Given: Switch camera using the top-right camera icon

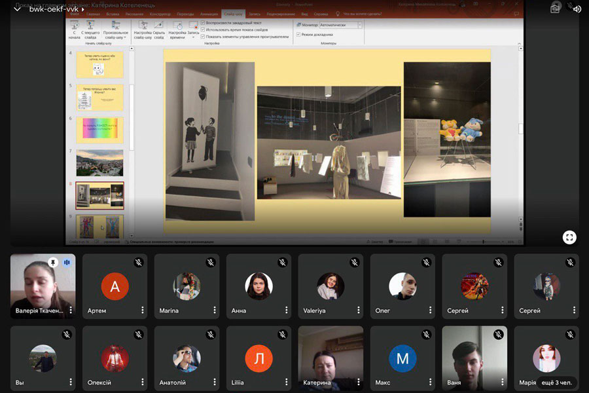Looking at the screenshot, I should point(555,9).
